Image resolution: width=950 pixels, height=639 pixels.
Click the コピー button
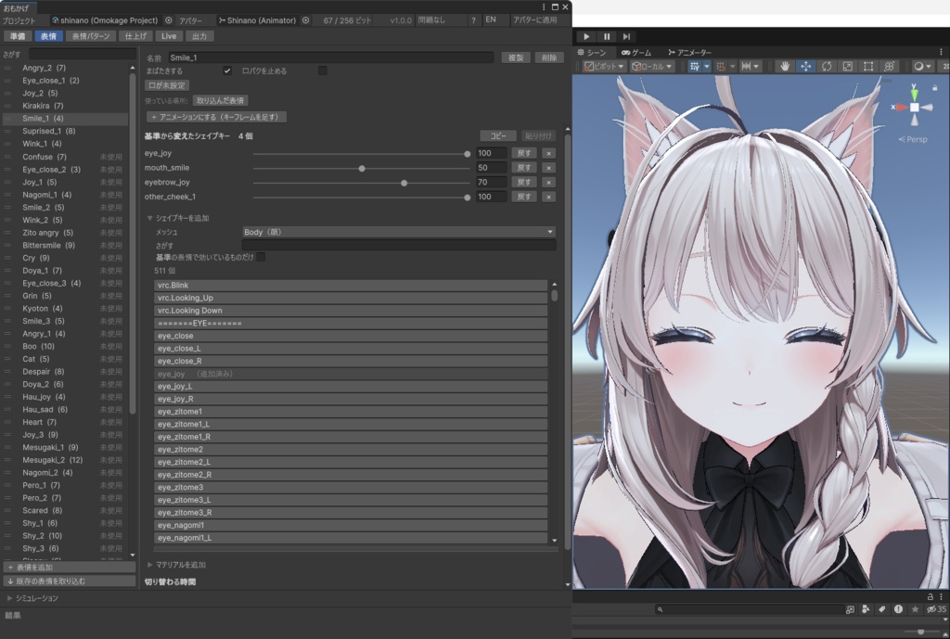click(498, 136)
